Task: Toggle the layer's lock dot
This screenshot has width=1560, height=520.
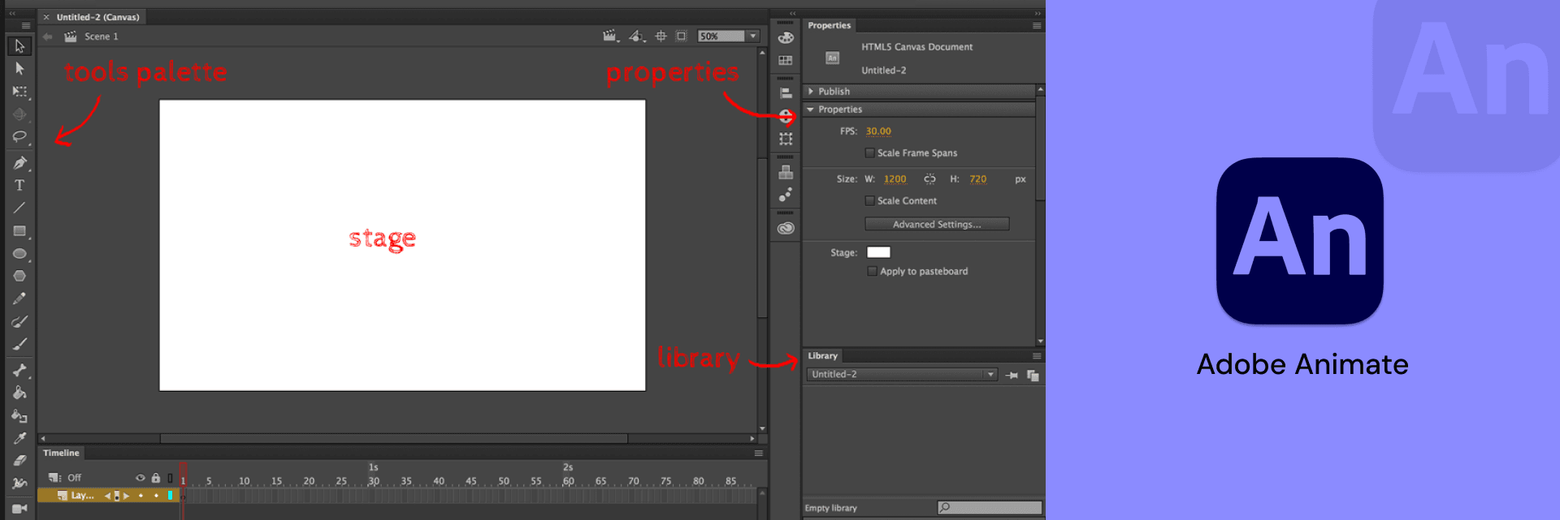Action: 156,496
